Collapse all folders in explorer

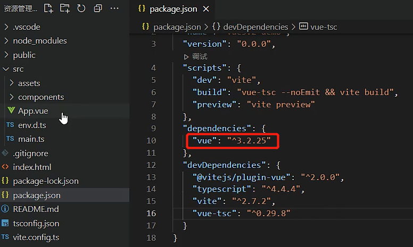coord(98,8)
